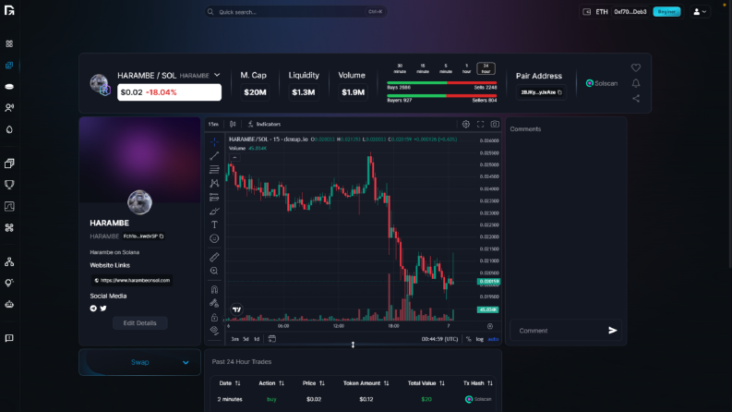The height and width of the screenshot is (412, 732).
Task: Set chart range to 3m
Action: pyautogui.click(x=234, y=339)
